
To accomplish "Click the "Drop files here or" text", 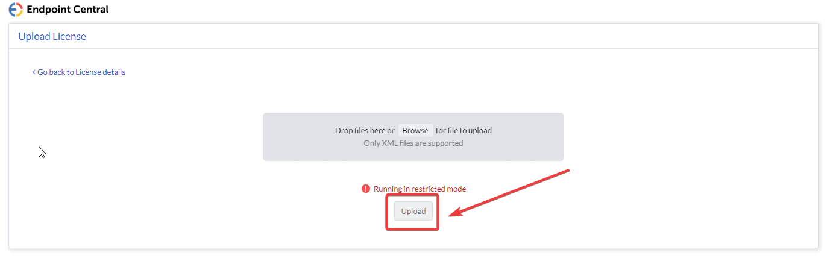I will coord(365,130).
